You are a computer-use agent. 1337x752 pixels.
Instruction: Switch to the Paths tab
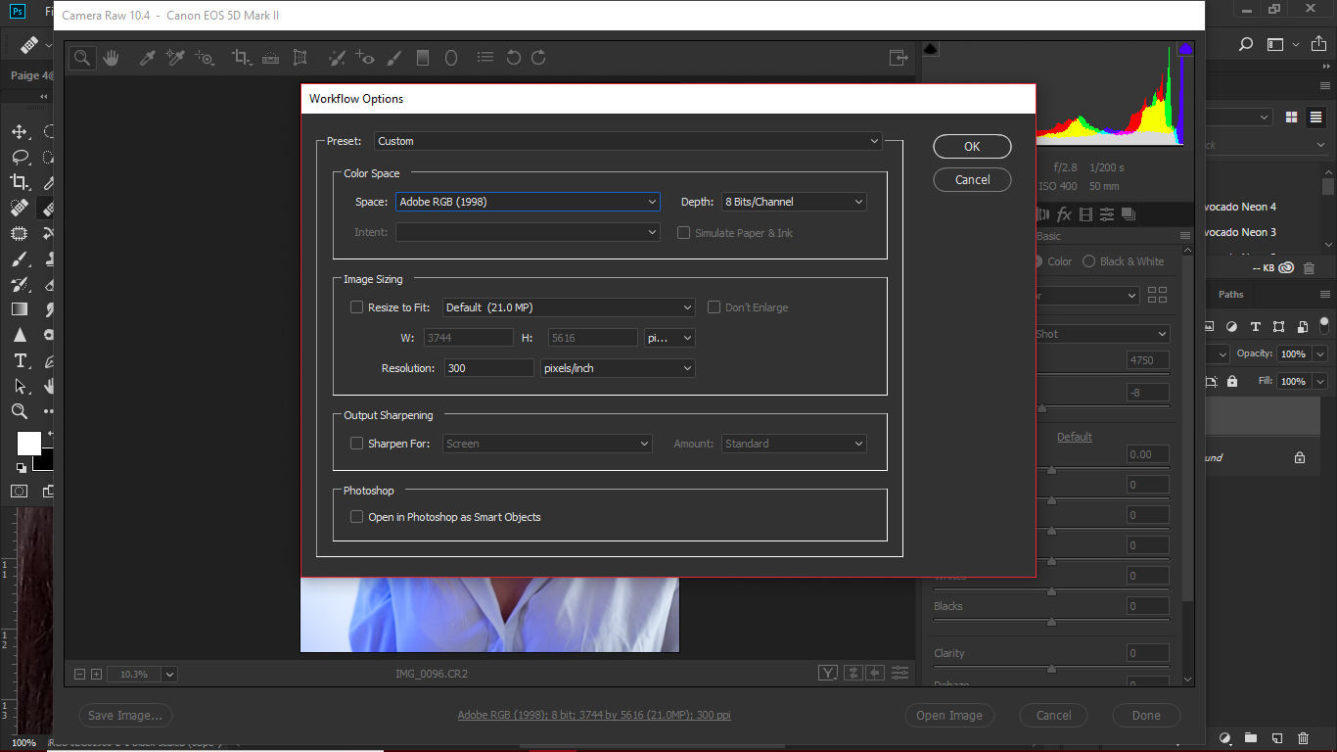pos(1231,295)
